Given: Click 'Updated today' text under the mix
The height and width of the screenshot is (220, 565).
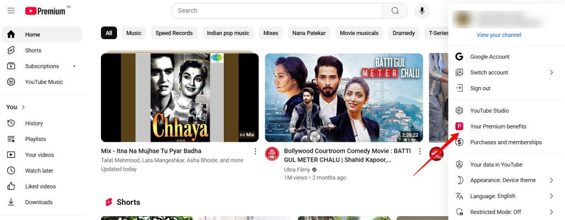Looking at the screenshot, I should [x=119, y=169].
